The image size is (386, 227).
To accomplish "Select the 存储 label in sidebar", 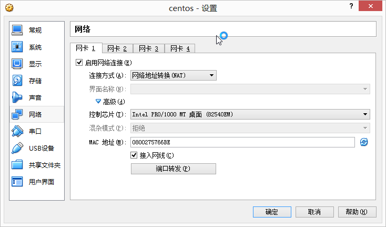I will [x=35, y=81].
